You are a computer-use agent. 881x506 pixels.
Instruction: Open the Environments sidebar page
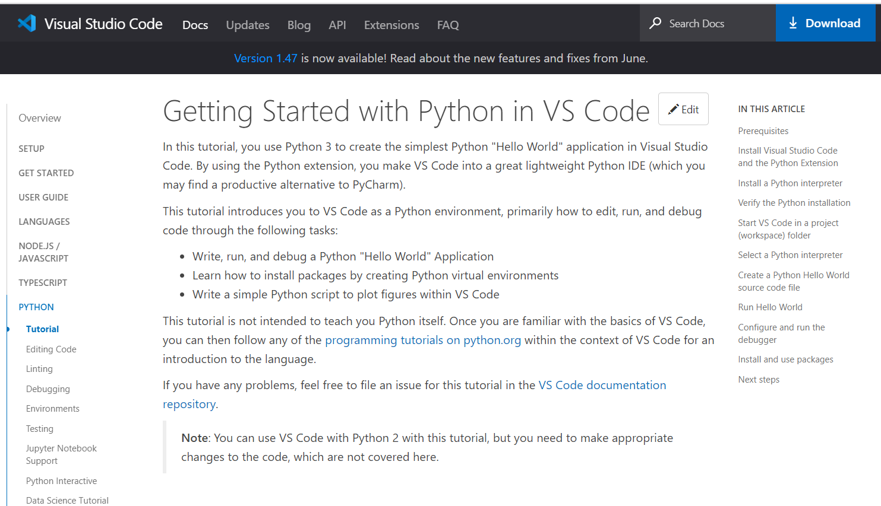[x=53, y=409]
